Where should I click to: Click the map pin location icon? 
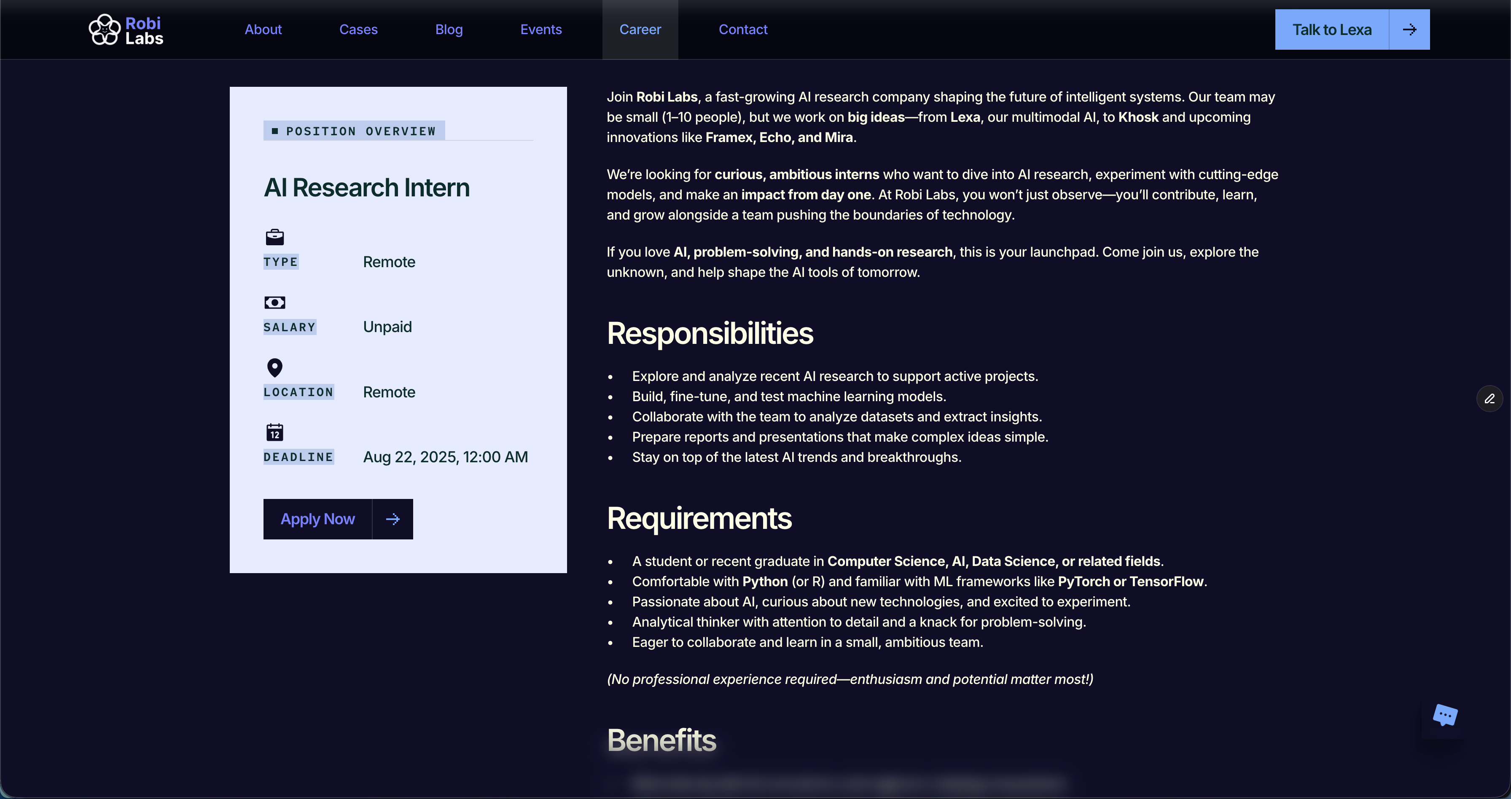pyautogui.click(x=274, y=367)
